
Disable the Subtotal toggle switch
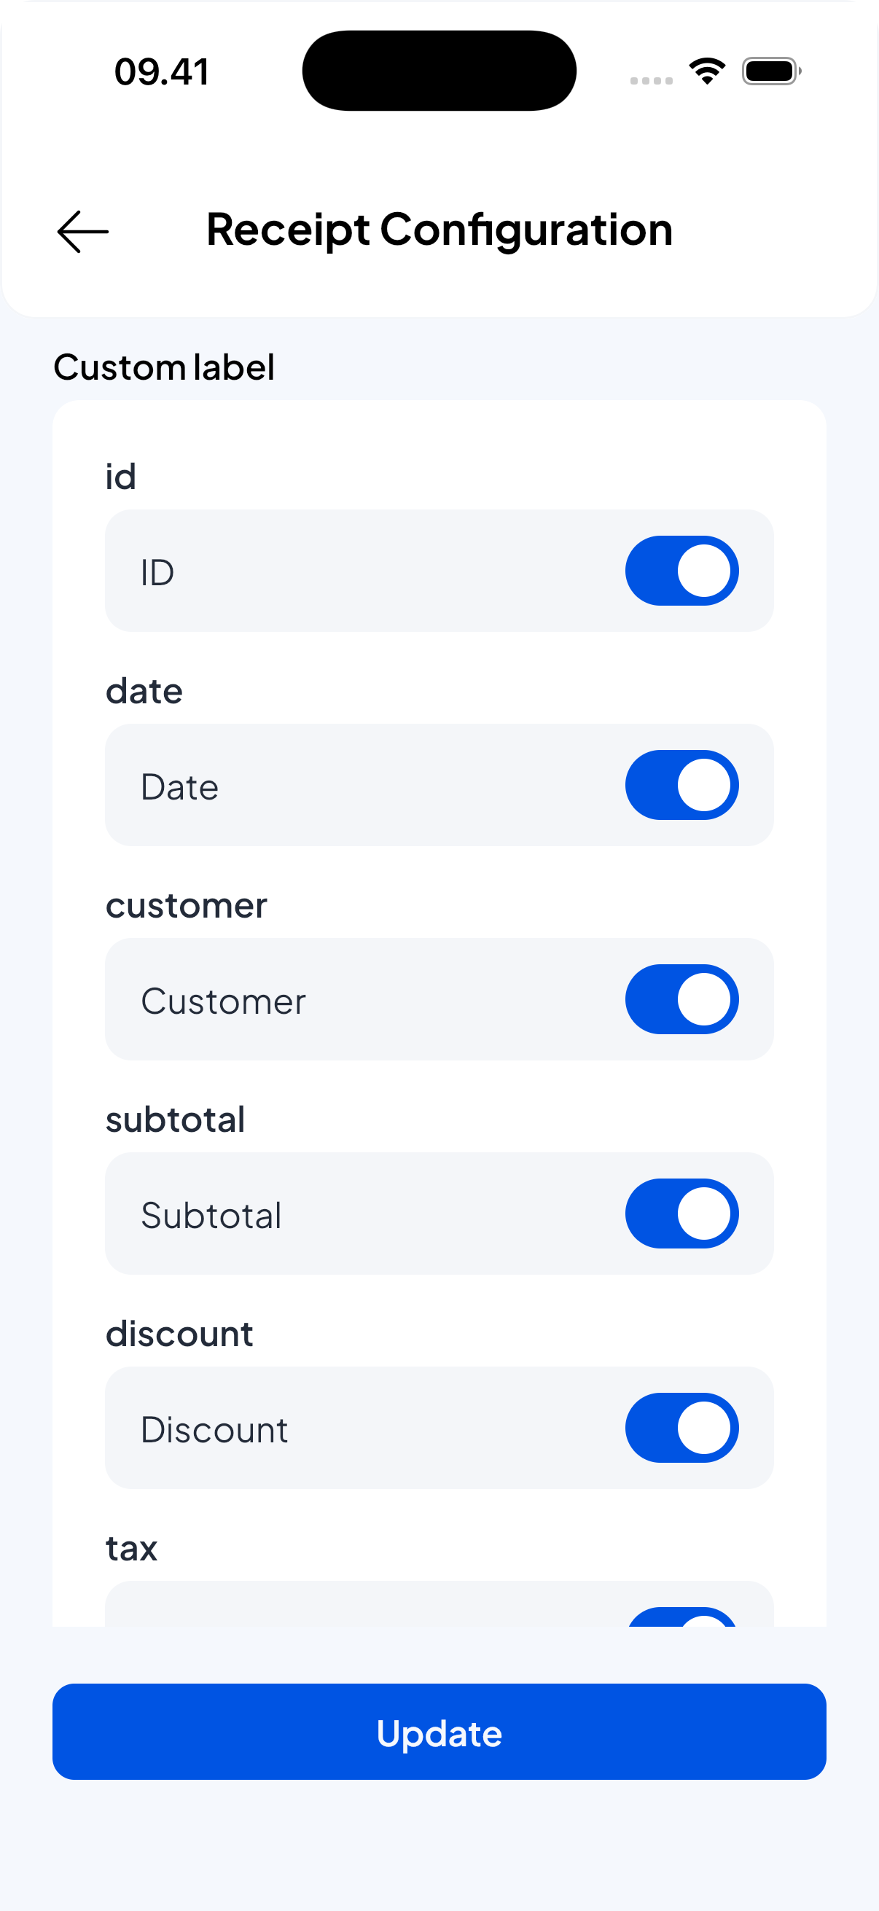coord(681,1214)
